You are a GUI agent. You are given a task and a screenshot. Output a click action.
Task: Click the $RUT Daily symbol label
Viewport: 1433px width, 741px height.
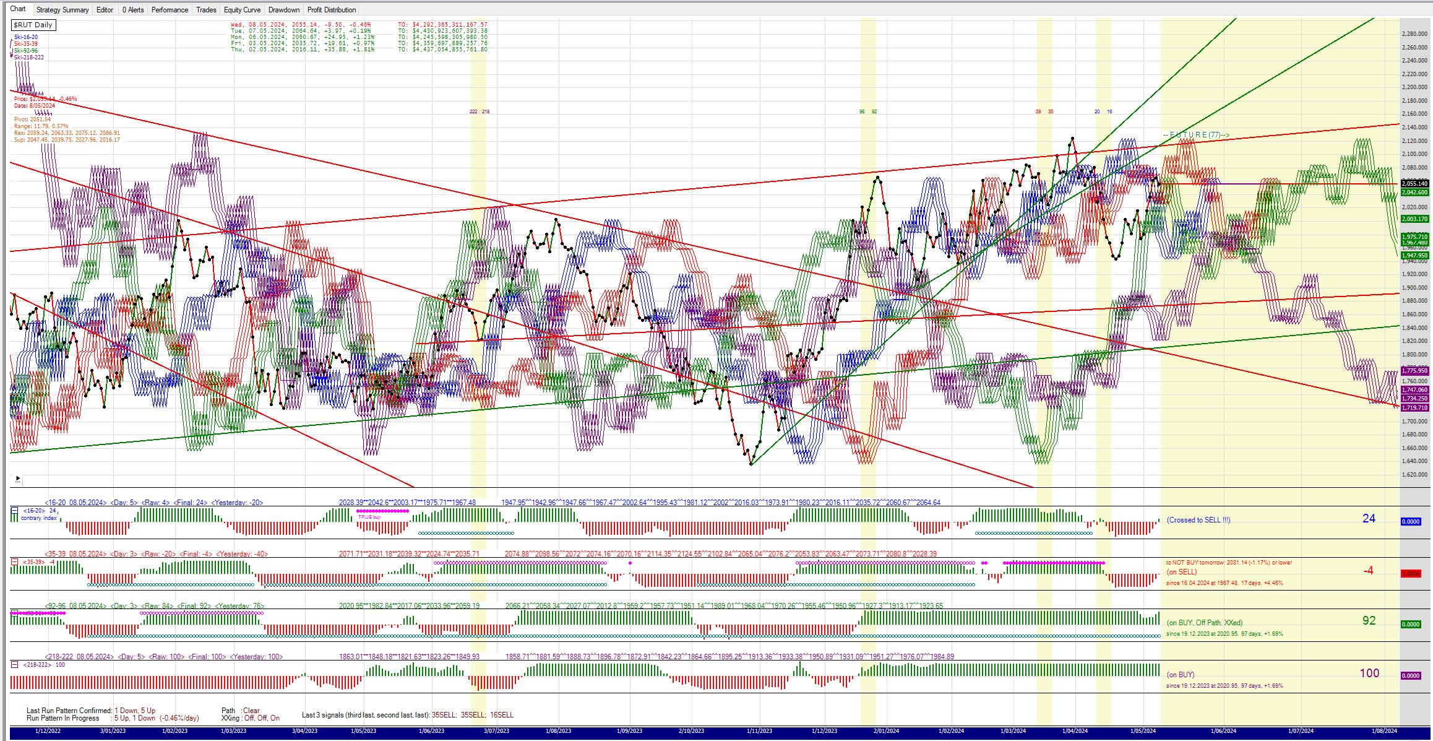33,25
